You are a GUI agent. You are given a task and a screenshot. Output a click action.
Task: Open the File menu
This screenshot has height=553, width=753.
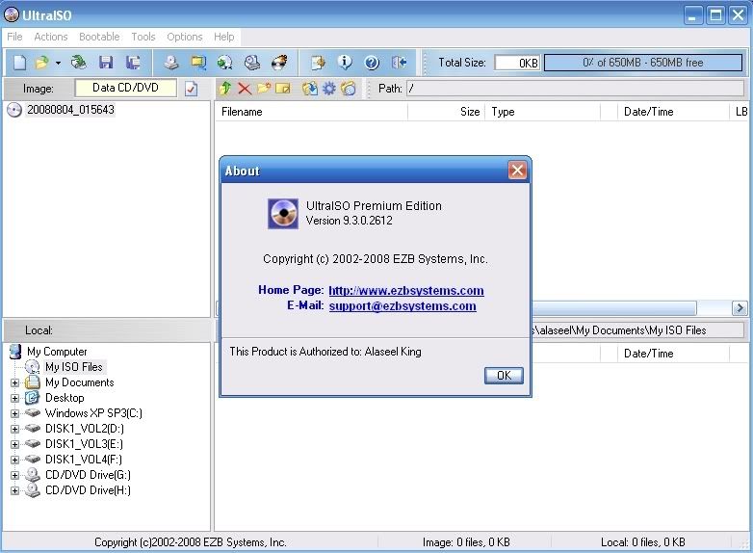(14, 37)
